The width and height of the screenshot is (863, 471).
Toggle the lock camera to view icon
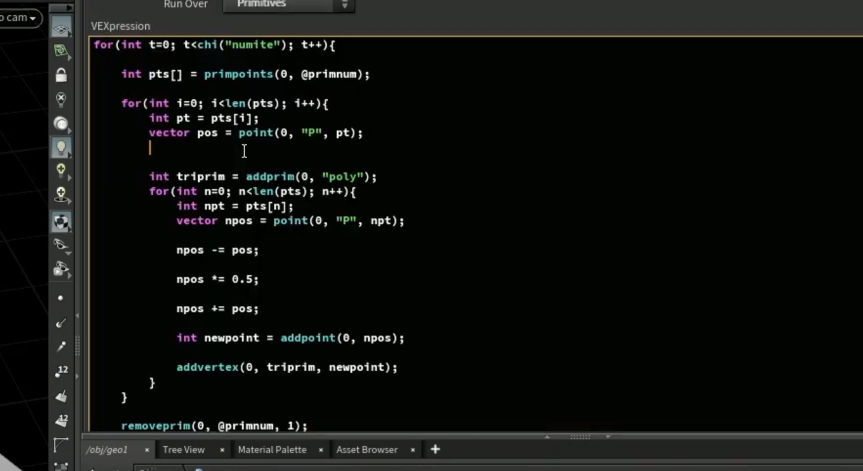point(61,75)
